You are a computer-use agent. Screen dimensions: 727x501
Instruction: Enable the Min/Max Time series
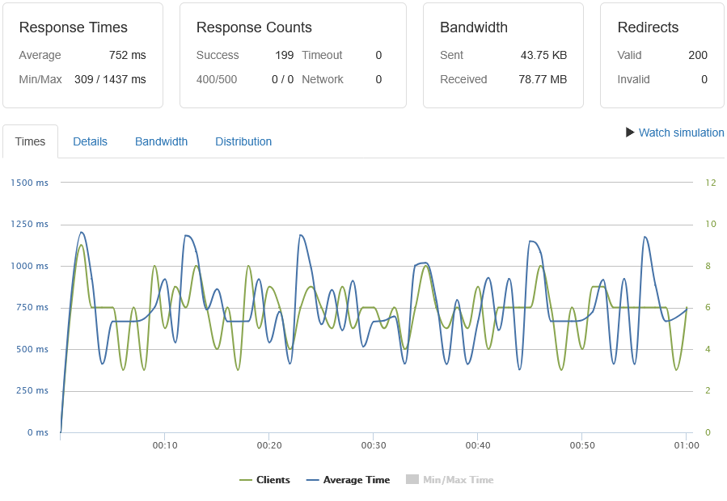[458, 480]
